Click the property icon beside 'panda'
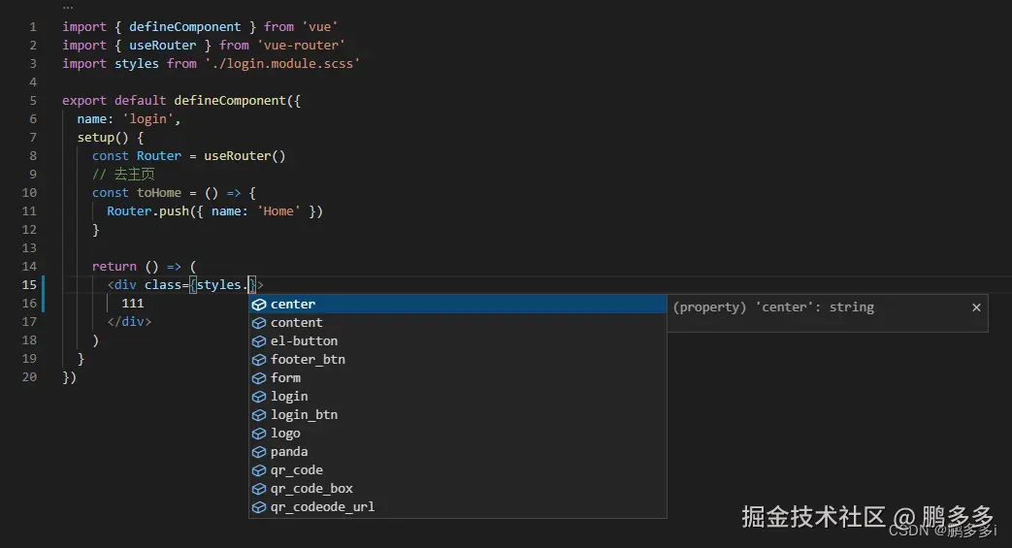This screenshot has width=1012, height=548. [x=259, y=452]
